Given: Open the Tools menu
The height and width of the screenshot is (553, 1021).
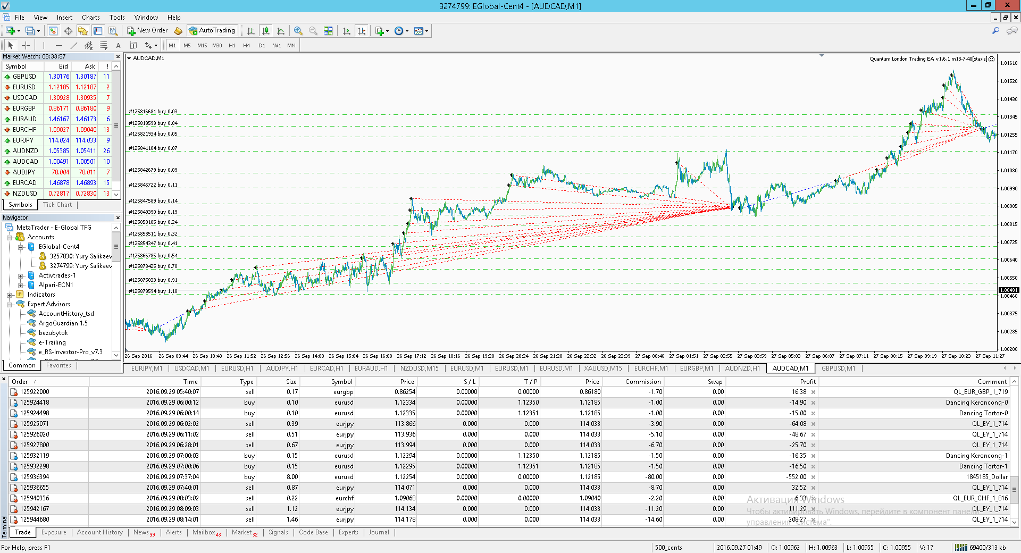Looking at the screenshot, I should (117, 18).
